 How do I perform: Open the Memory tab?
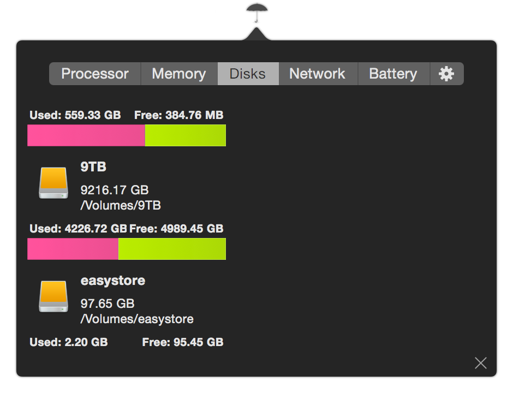point(179,74)
